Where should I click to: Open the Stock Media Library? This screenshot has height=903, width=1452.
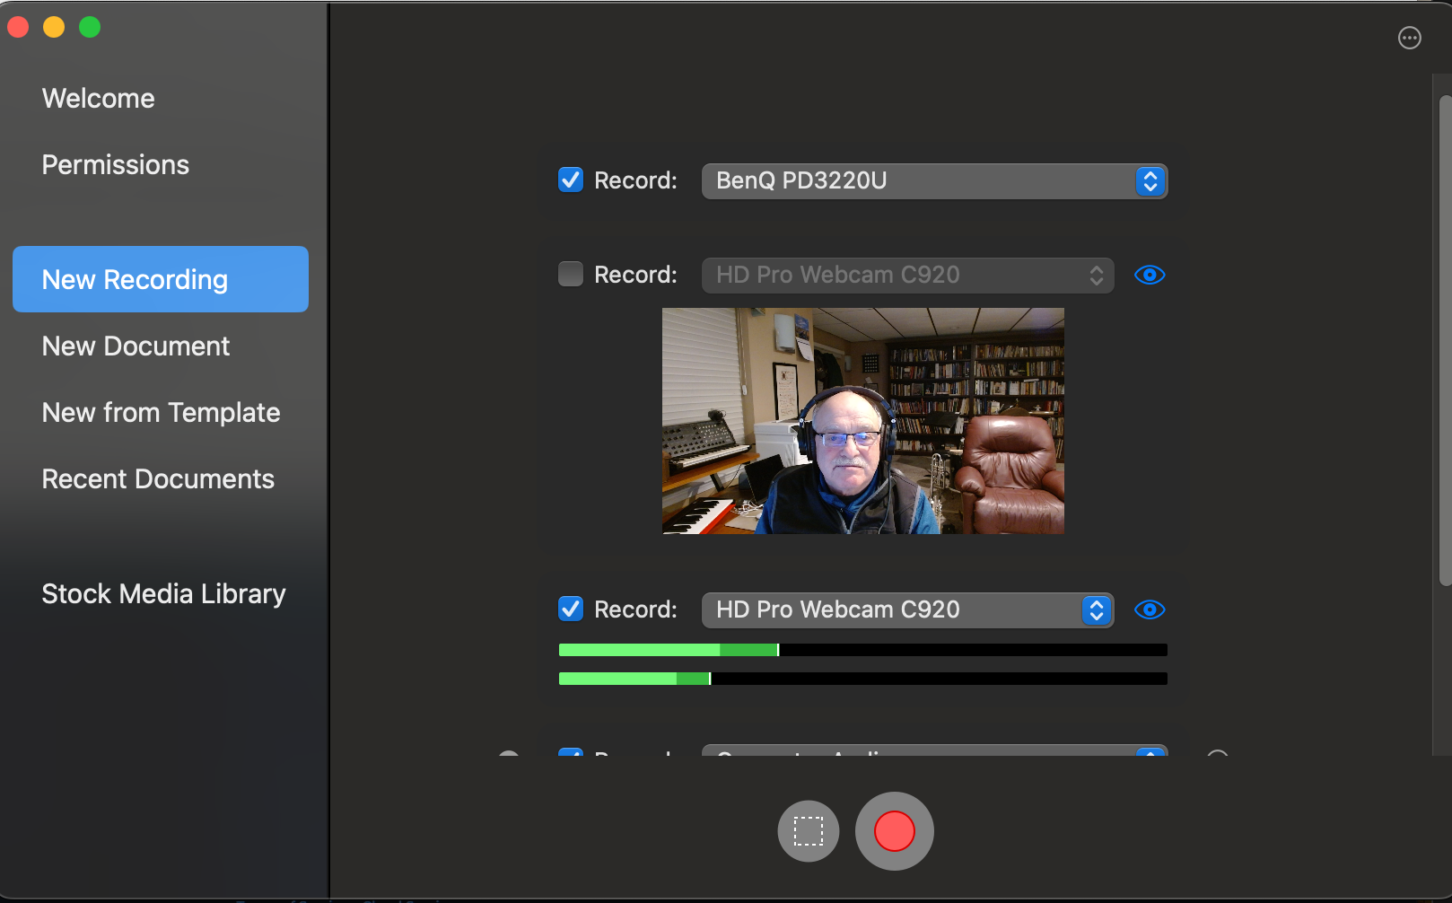[x=163, y=594]
